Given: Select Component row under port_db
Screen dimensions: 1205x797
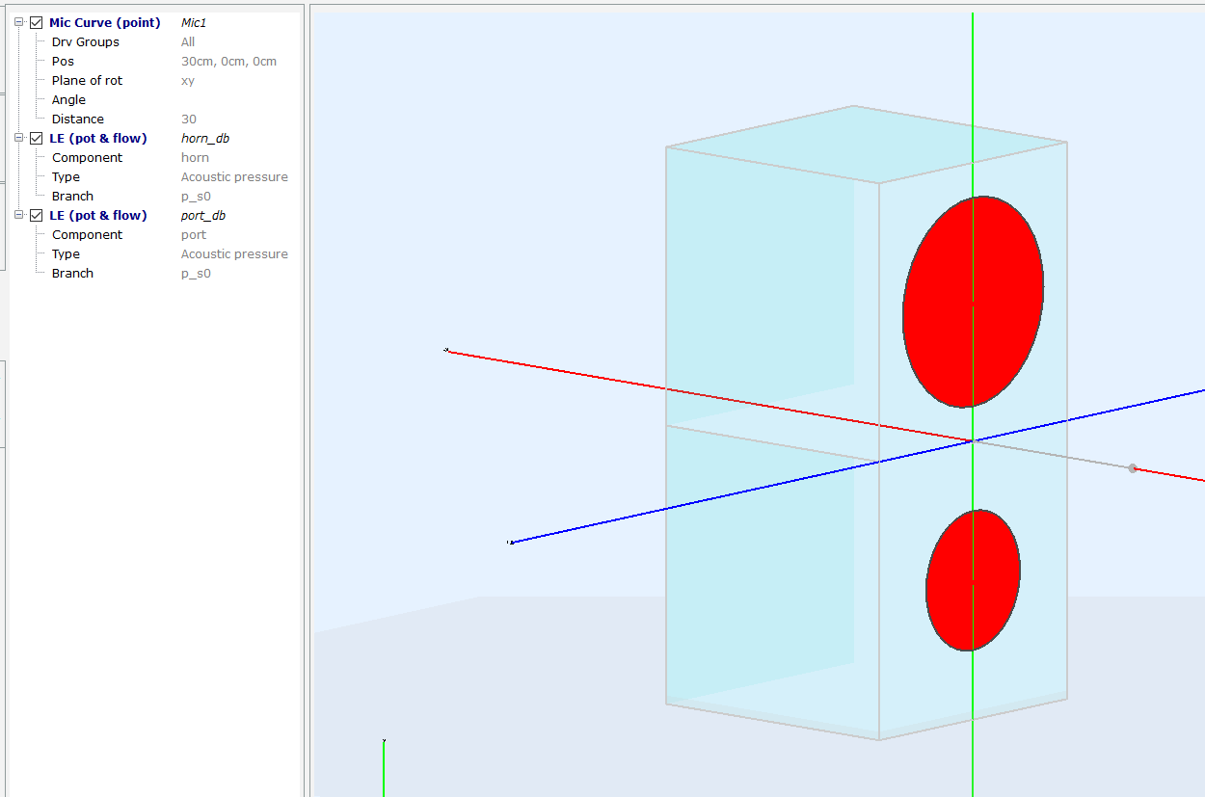Looking at the screenshot, I should coord(87,234).
